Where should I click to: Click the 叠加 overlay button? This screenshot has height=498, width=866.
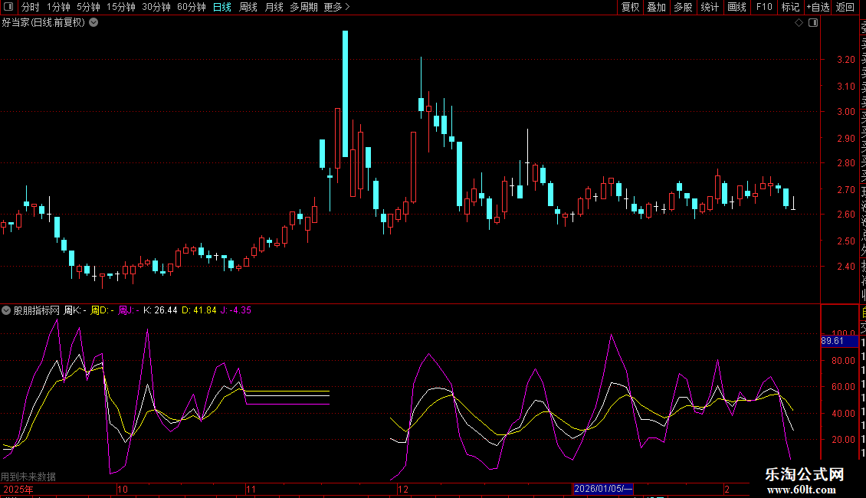click(657, 7)
